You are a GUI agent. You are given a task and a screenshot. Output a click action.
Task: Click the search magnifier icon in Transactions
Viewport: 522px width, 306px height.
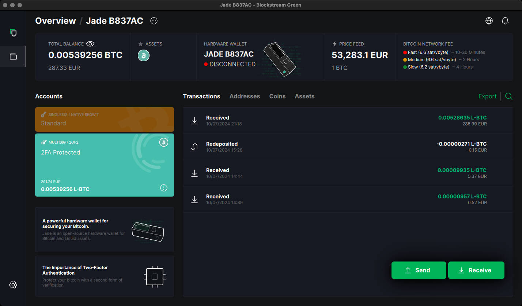[x=508, y=96]
